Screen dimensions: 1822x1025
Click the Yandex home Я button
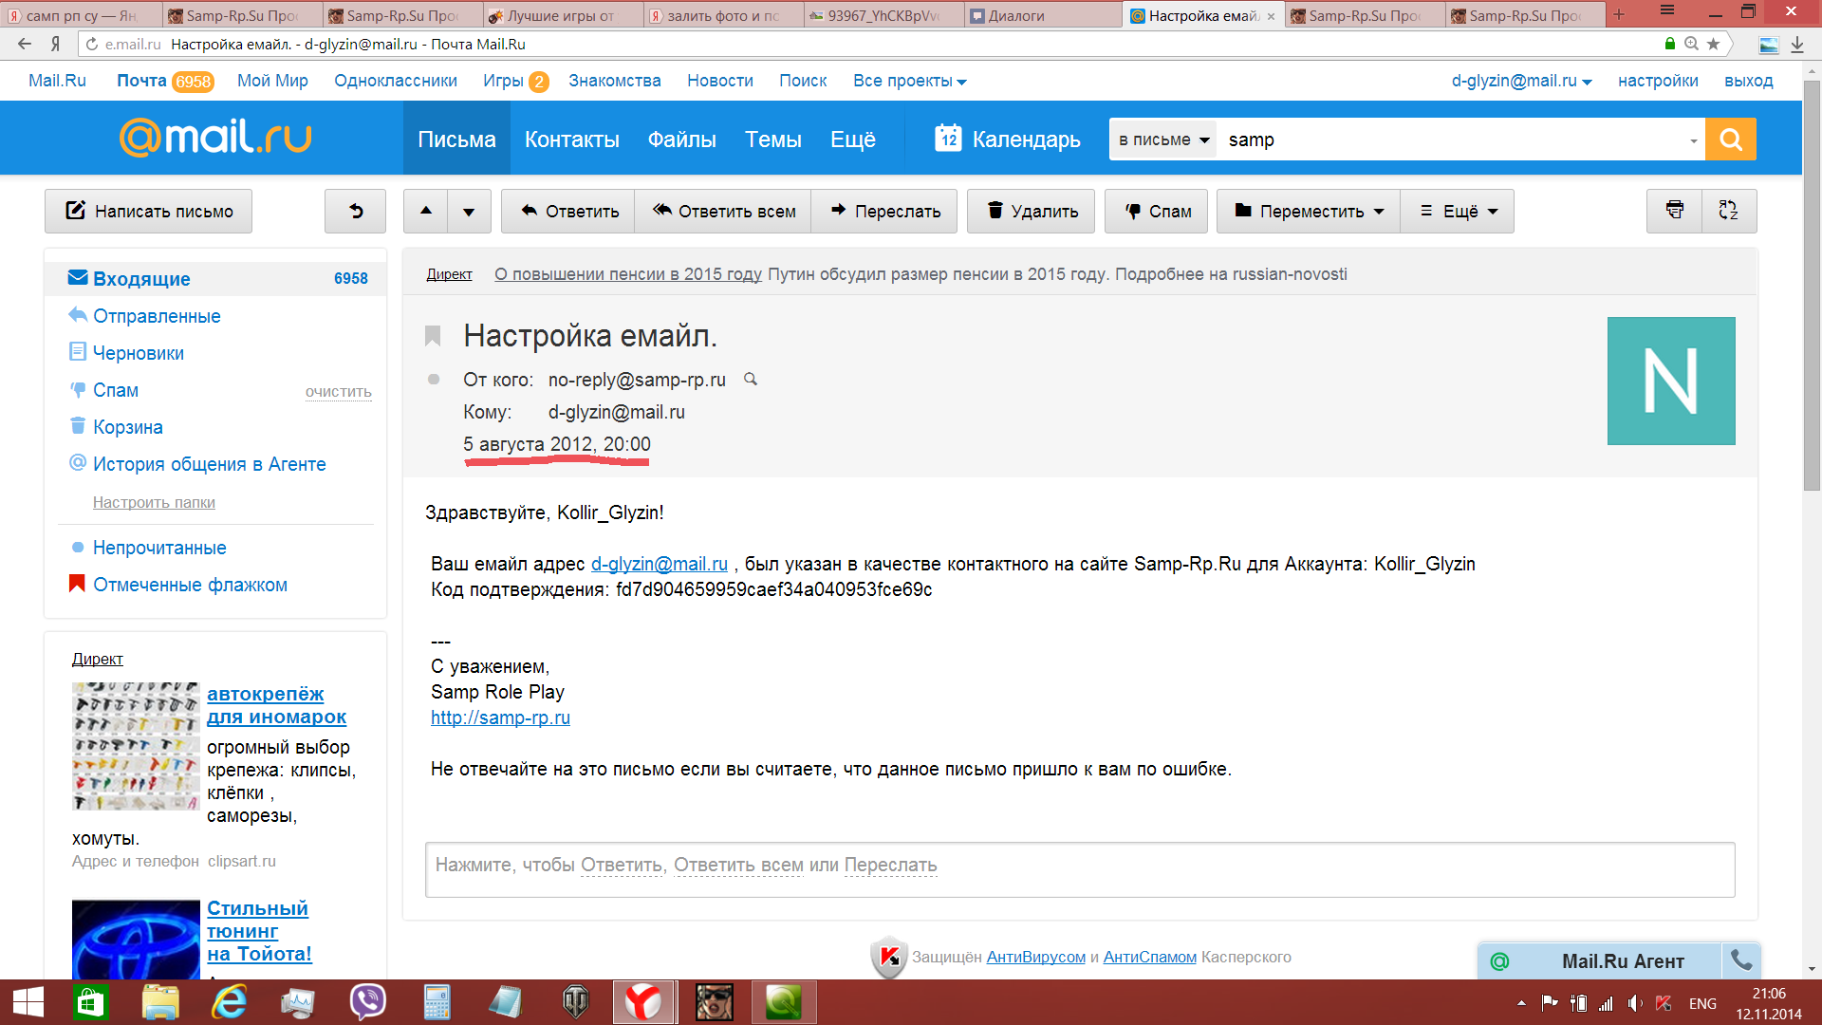point(56,44)
